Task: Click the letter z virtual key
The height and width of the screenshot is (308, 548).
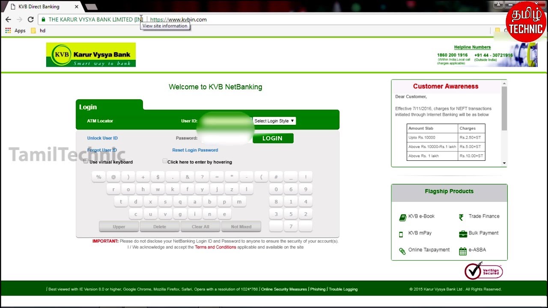Action: point(232,190)
